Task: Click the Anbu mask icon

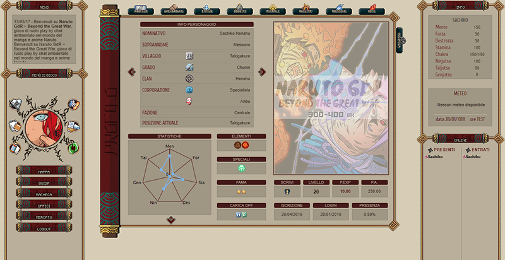Action: pos(189,102)
